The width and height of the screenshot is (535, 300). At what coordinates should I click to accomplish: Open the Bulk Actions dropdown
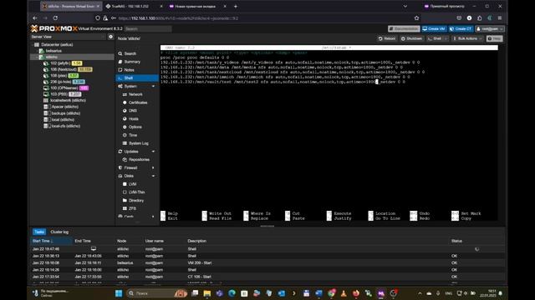coord(467,39)
